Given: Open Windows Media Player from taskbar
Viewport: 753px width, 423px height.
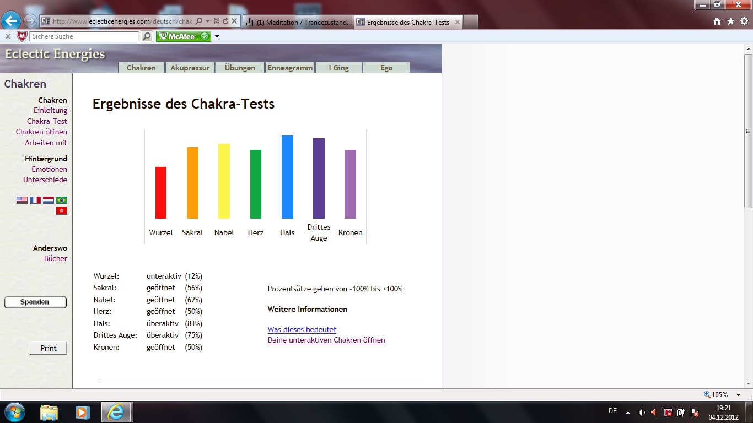Looking at the screenshot, I should click(82, 412).
